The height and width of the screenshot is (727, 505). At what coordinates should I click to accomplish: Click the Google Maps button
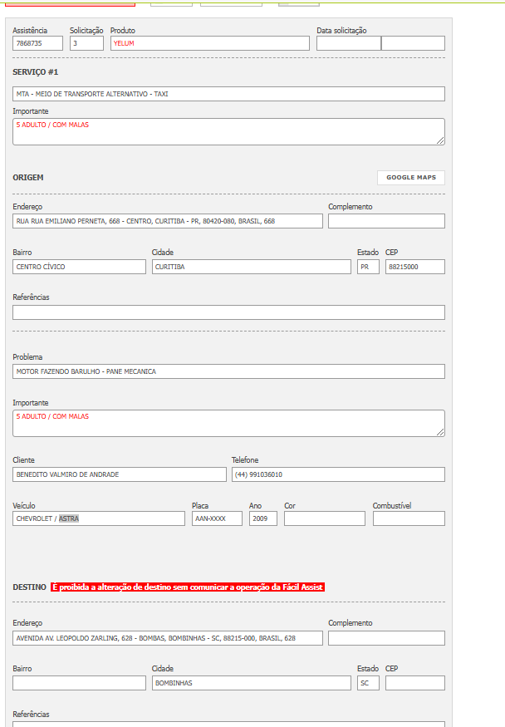(x=410, y=178)
